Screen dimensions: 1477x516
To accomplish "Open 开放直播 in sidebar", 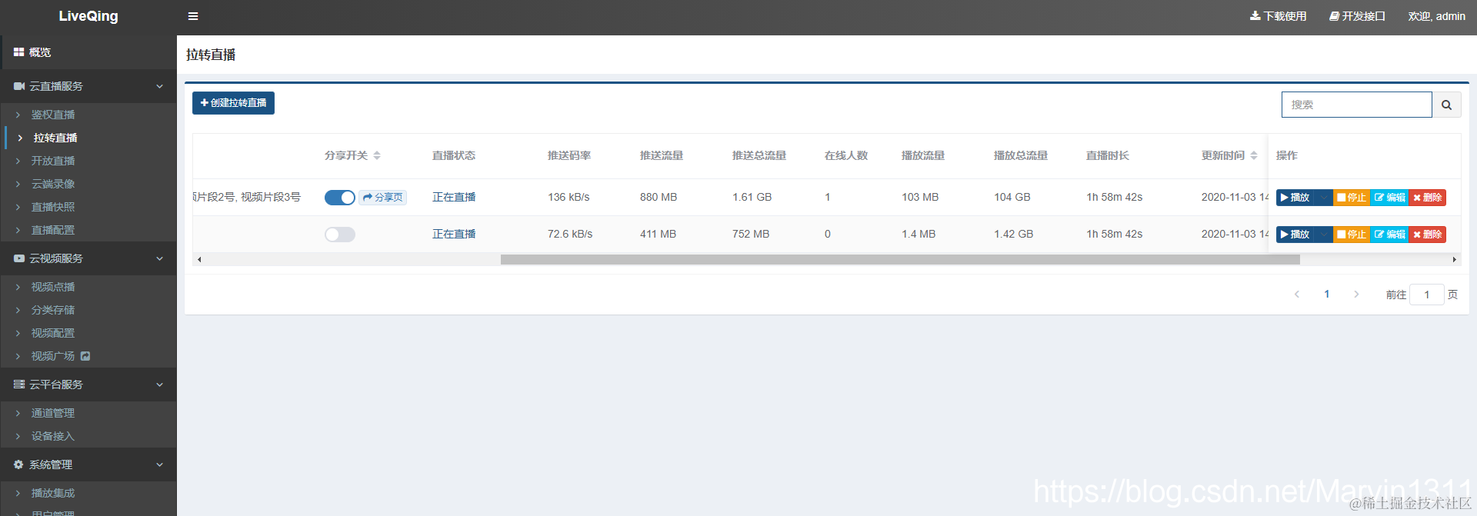I will point(53,161).
